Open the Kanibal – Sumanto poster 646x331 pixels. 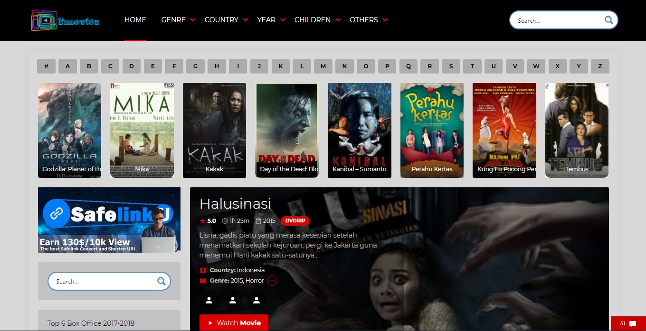point(360,130)
